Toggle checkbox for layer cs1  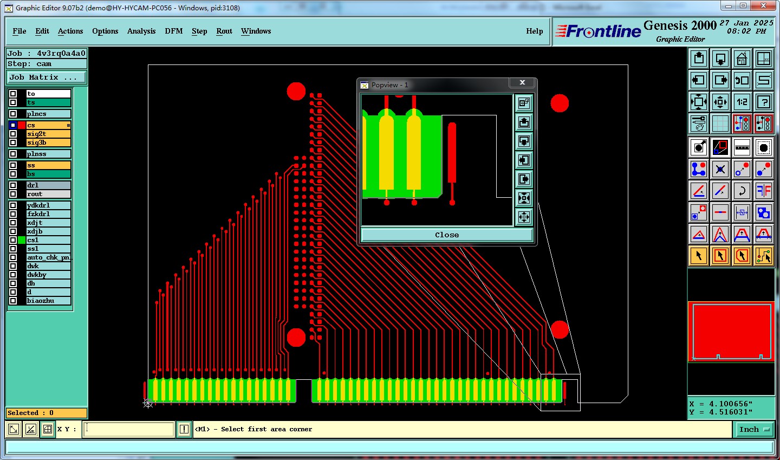click(x=13, y=240)
